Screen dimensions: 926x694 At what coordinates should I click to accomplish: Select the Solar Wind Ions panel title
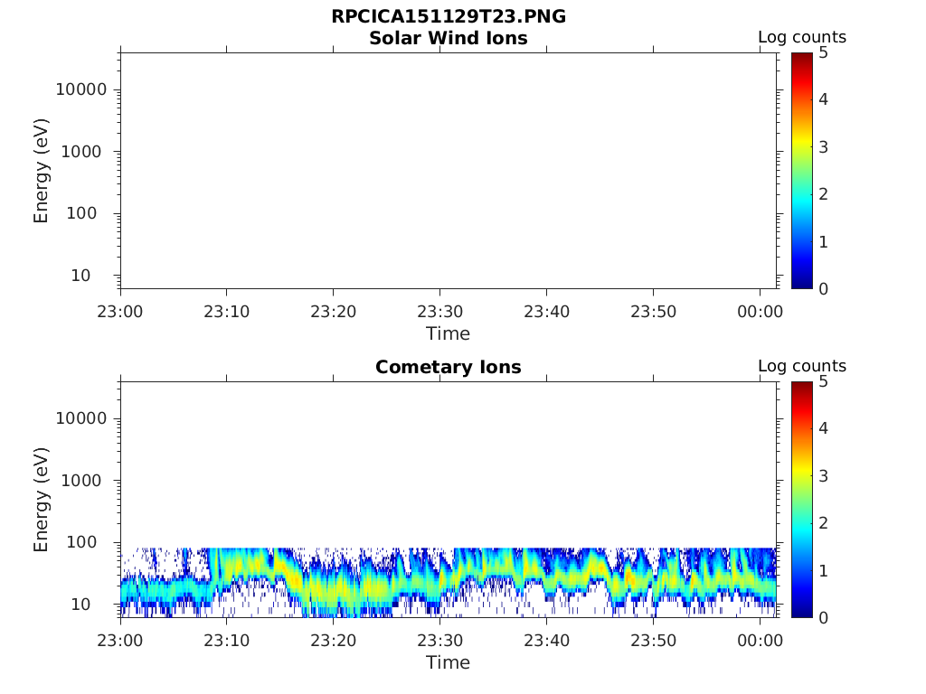coord(449,38)
